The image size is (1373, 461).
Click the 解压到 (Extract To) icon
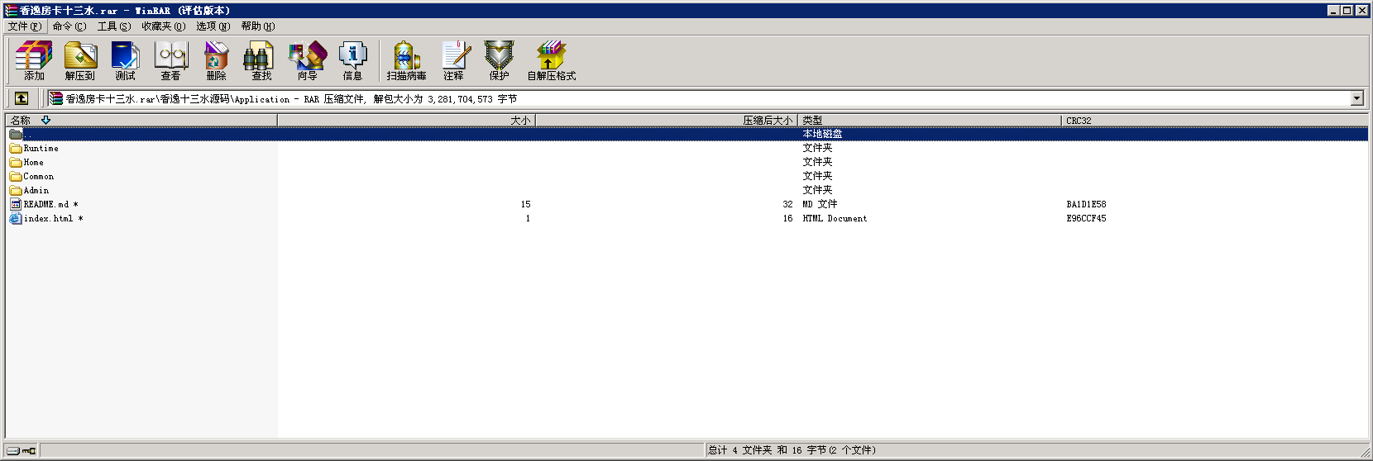(x=80, y=60)
